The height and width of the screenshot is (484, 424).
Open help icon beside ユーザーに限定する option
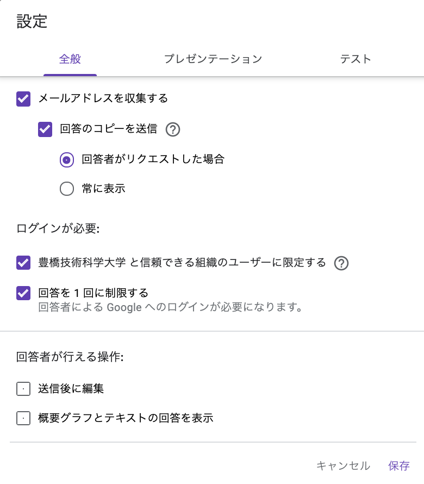[x=341, y=263]
